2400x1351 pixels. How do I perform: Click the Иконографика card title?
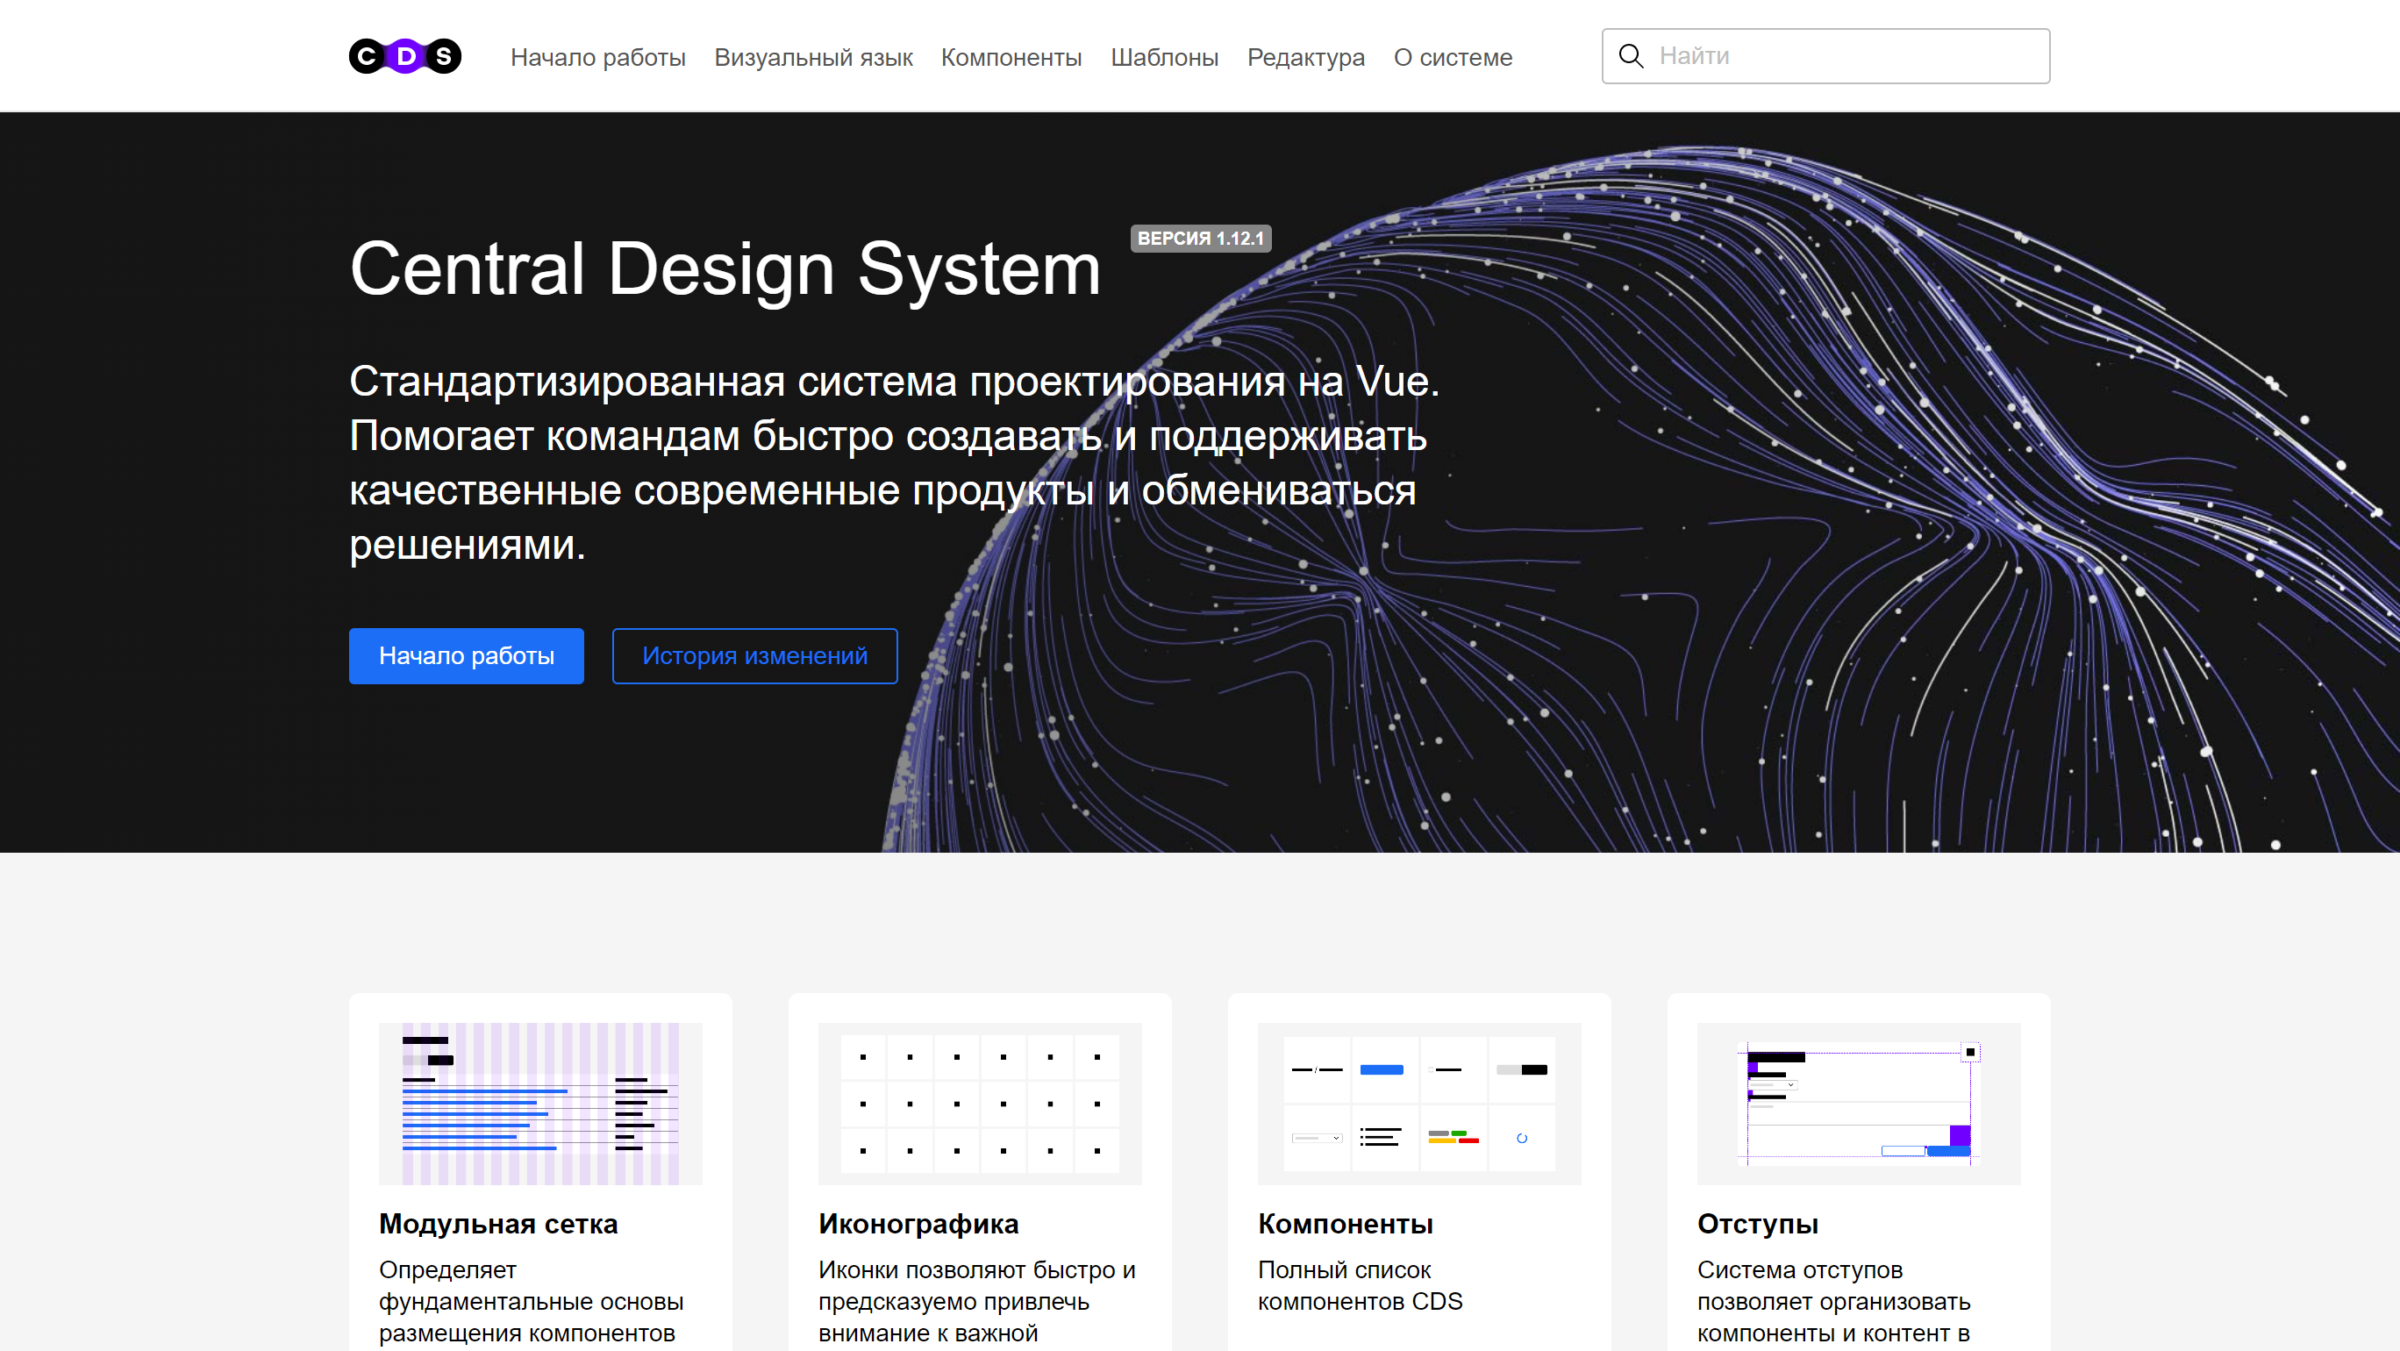[x=918, y=1223]
